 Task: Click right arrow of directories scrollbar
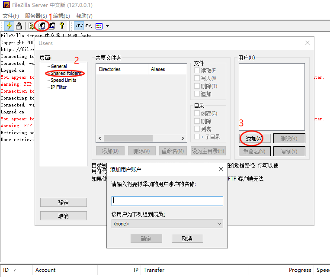click(183, 138)
